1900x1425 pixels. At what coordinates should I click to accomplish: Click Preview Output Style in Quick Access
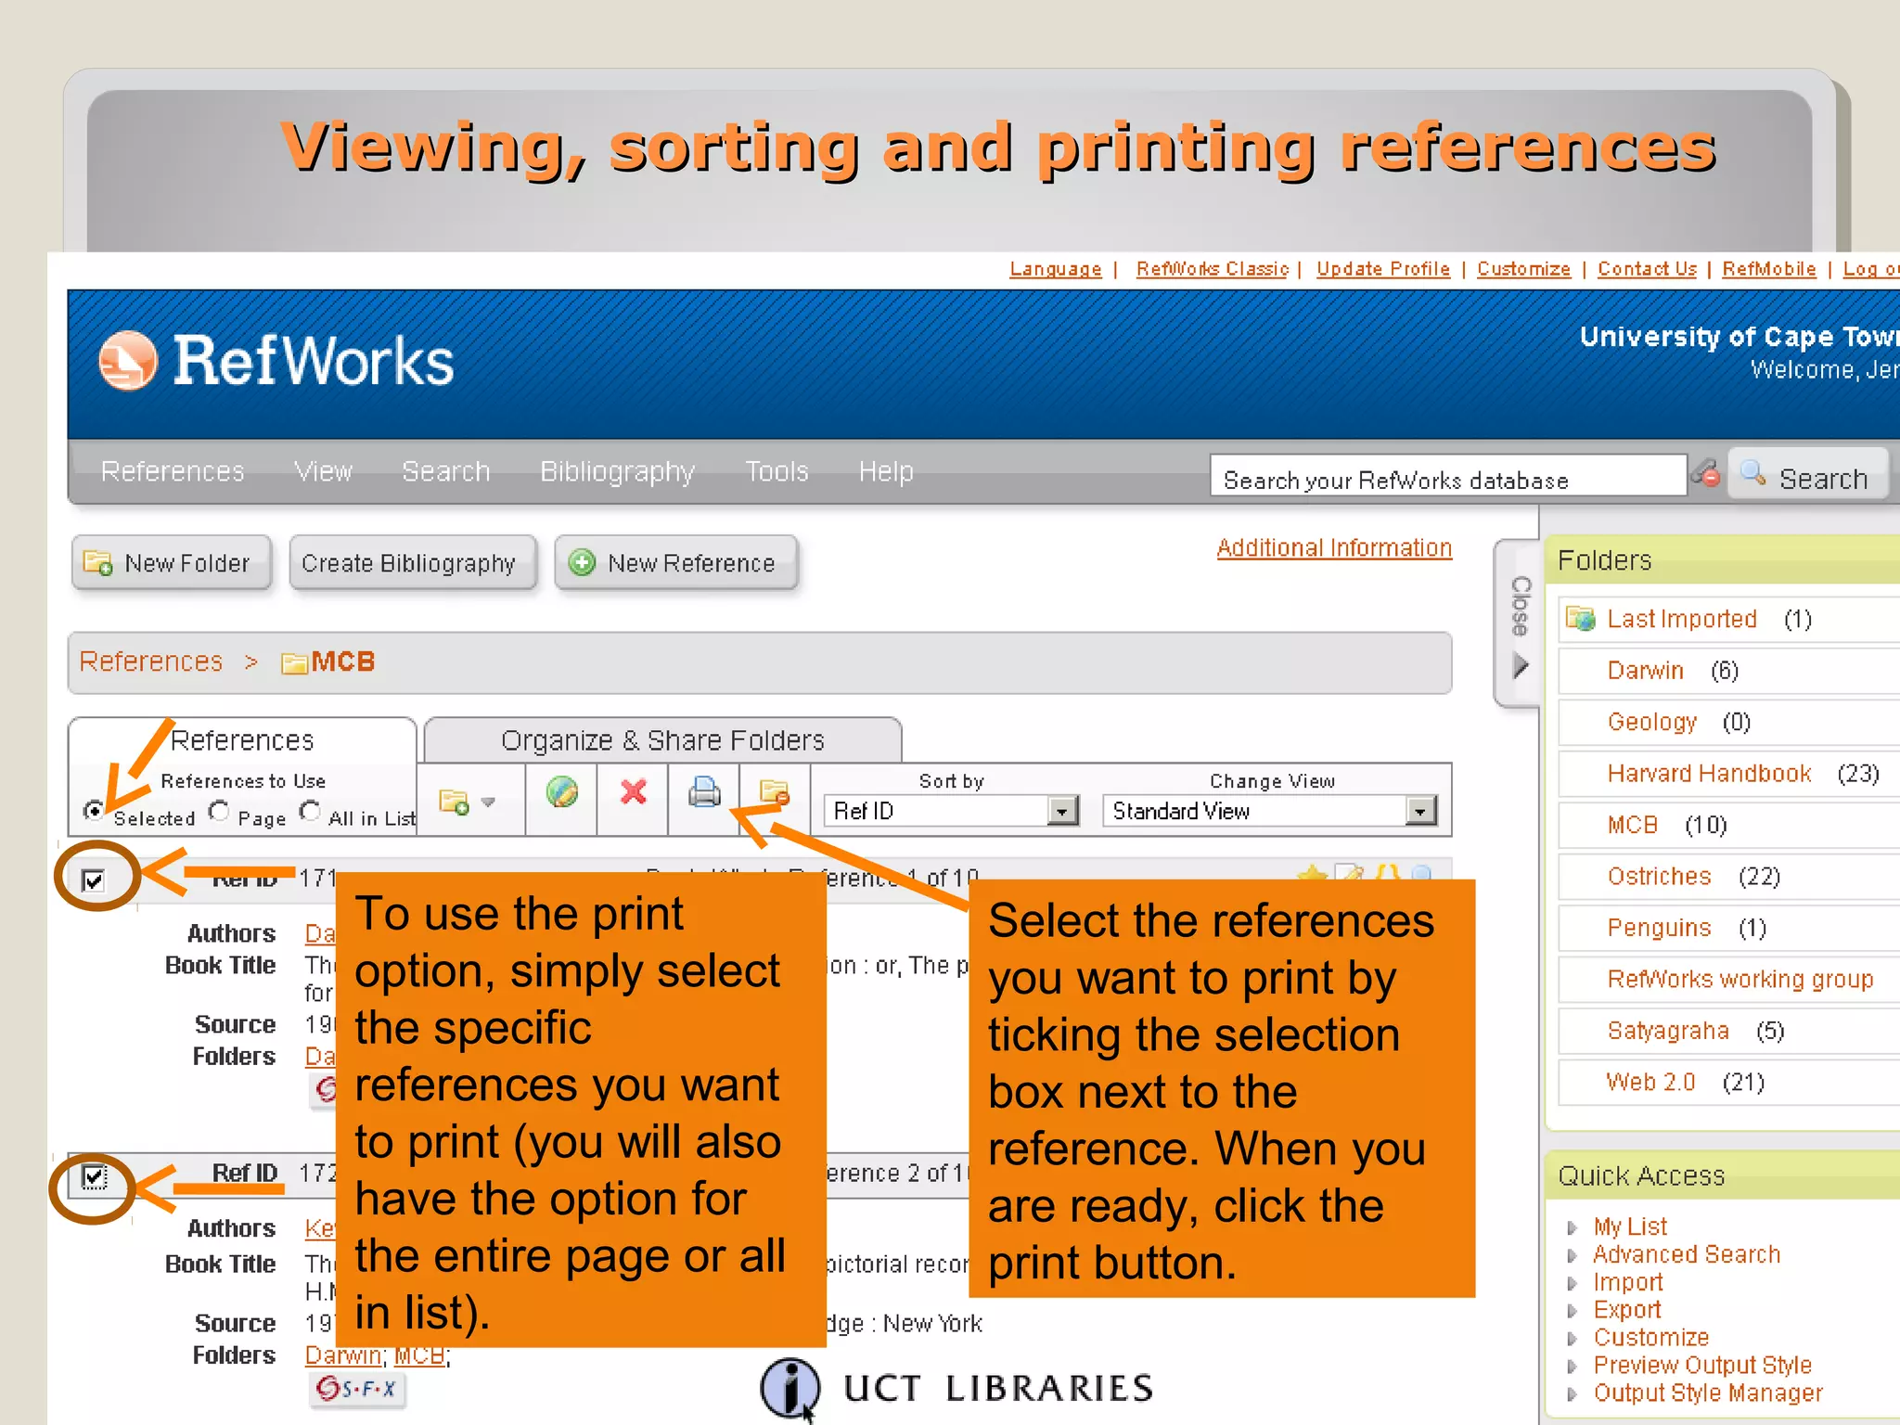(x=1702, y=1366)
